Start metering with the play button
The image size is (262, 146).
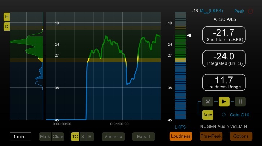click(x=224, y=102)
